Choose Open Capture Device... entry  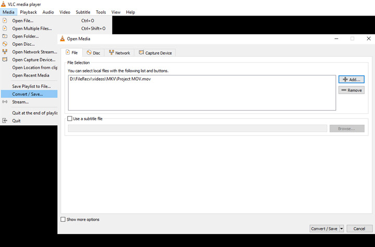(x=29, y=60)
